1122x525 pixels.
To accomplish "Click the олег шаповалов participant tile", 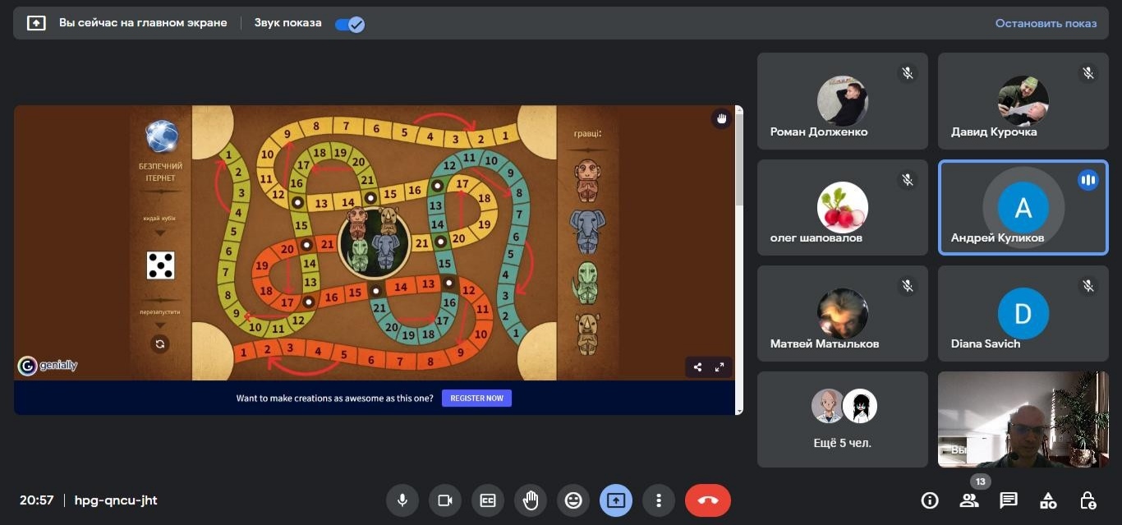I will tap(843, 207).
